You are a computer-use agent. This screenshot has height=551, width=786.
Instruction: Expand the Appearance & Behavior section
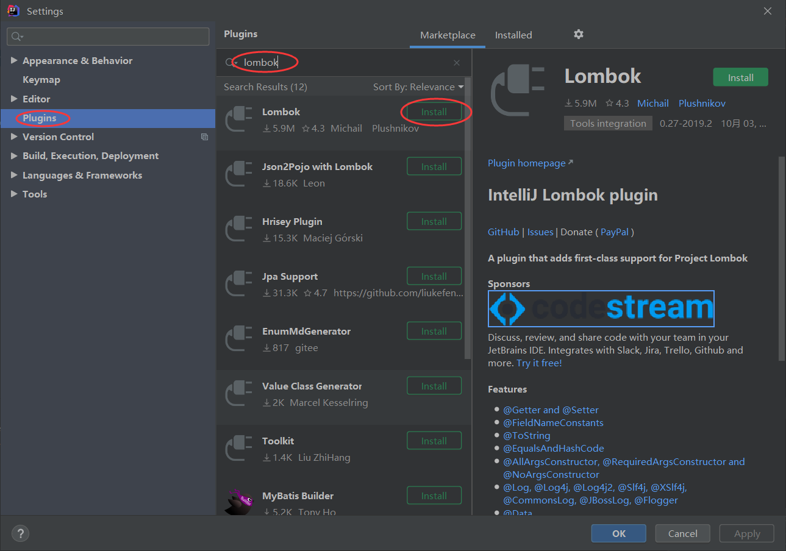[14, 61]
